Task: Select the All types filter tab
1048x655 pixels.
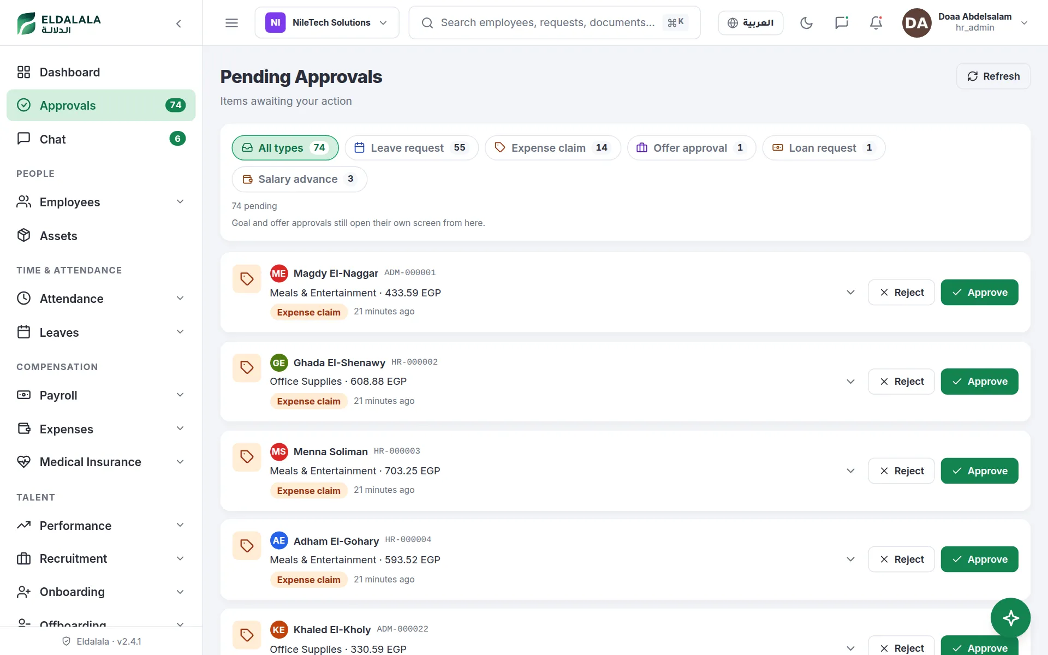Action: pos(285,148)
